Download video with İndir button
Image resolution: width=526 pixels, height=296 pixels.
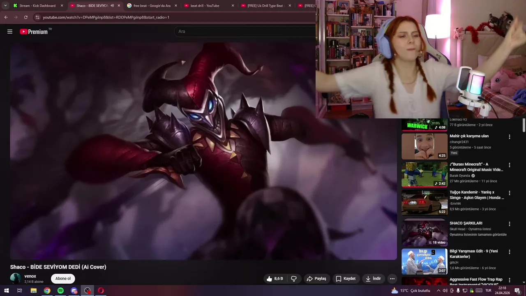tap(373, 279)
